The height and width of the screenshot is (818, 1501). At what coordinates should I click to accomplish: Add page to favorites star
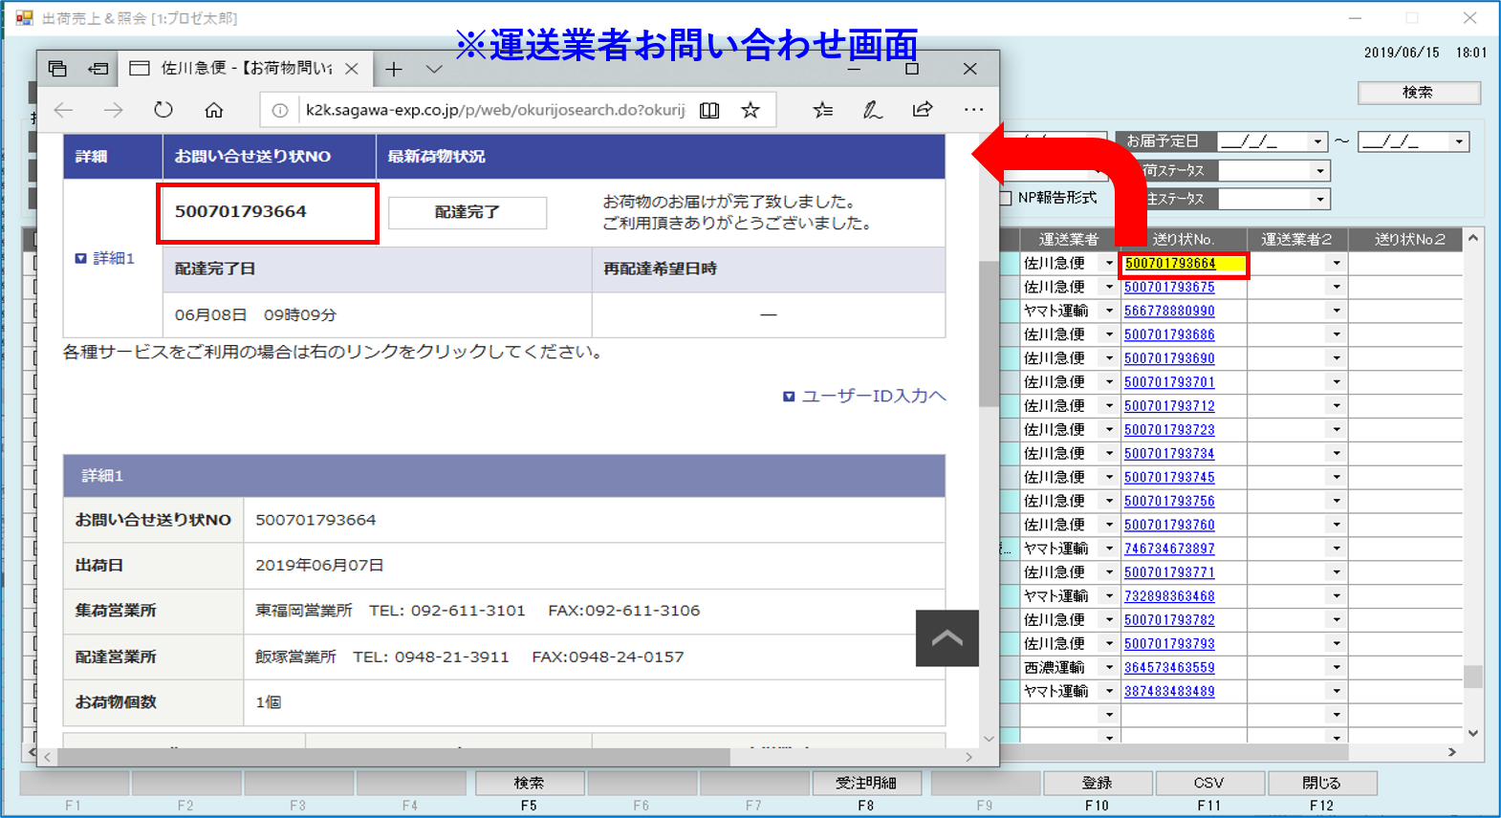tap(750, 110)
